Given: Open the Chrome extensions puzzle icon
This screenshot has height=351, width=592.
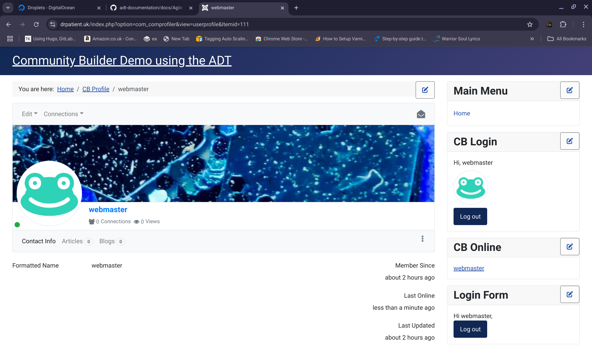Looking at the screenshot, I should point(563,24).
